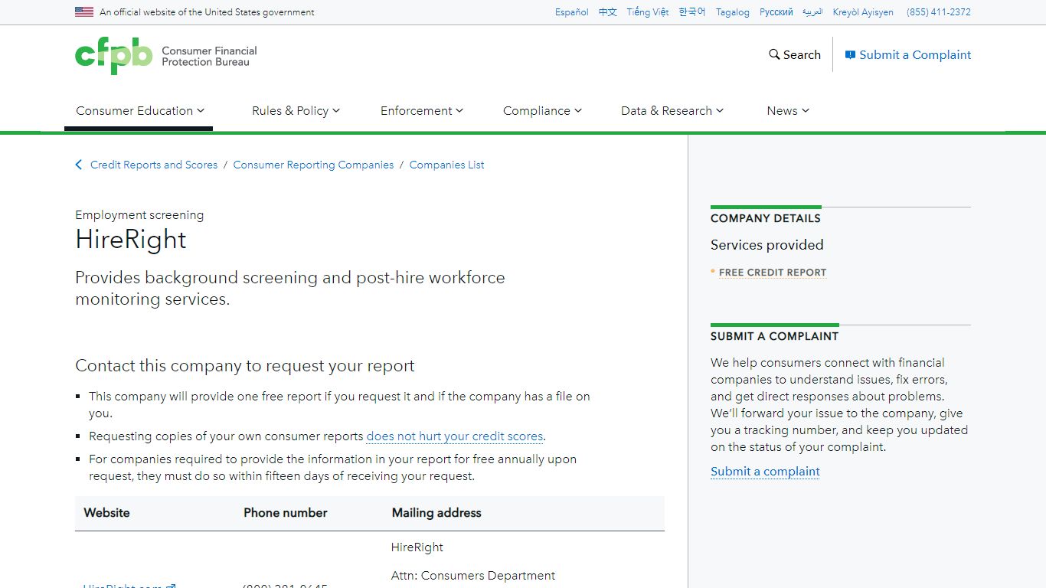Image resolution: width=1046 pixels, height=588 pixels.
Task: Expand Rules & Policy chevron
Action: point(336,110)
